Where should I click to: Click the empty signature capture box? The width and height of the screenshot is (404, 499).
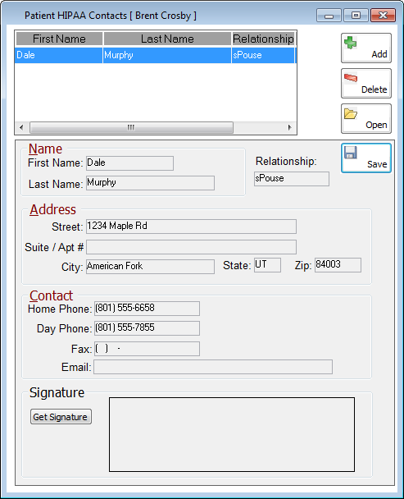[232, 434]
